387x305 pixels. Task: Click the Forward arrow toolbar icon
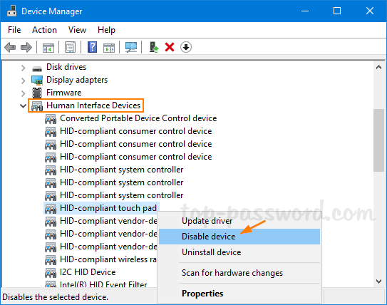click(26, 47)
